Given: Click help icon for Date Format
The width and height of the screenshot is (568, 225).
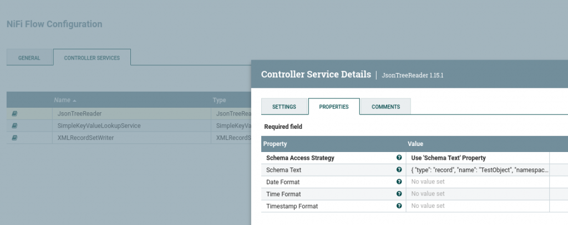Looking at the screenshot, I should (x=399, y=181).
